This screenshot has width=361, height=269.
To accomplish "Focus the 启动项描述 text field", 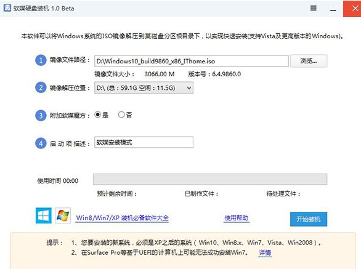I will pos(144,142).
